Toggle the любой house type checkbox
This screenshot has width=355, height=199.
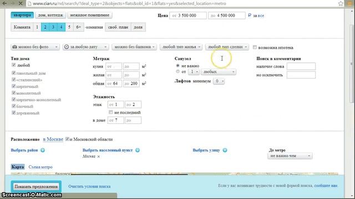click(13, 65)
